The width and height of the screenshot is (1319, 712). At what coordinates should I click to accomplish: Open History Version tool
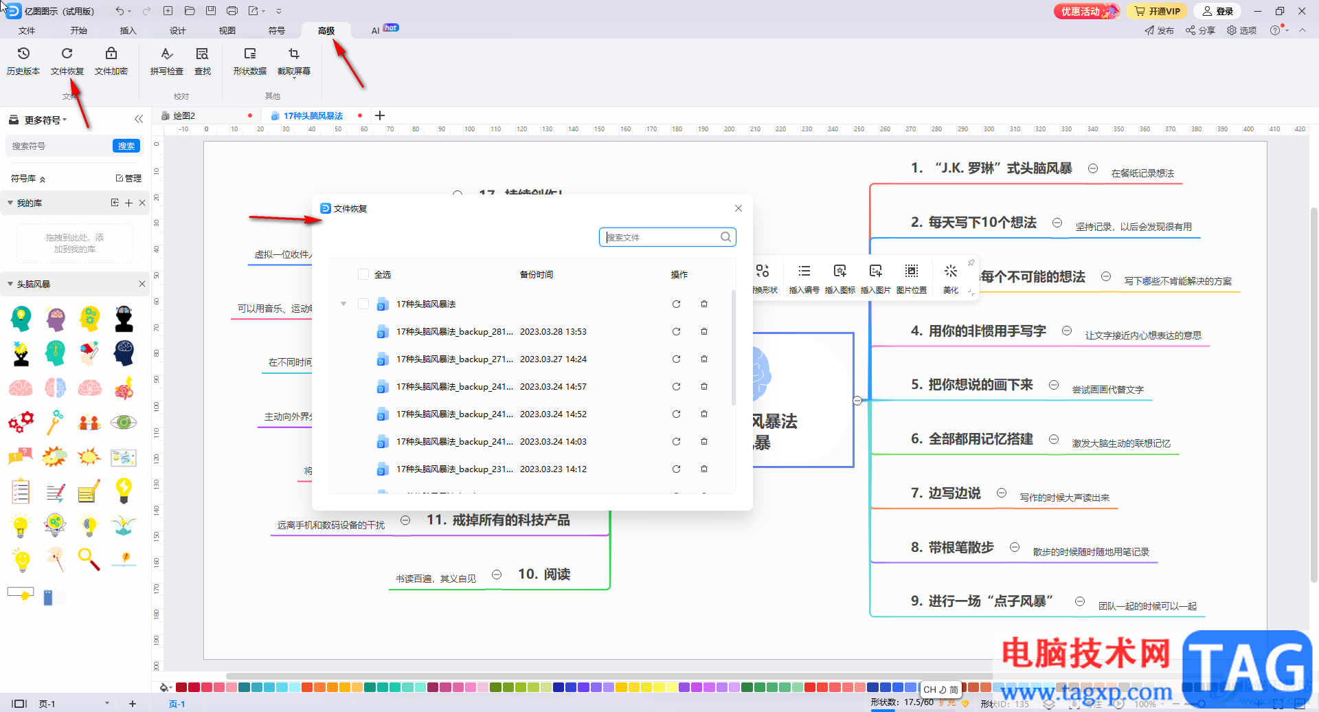tap(23, 60)
